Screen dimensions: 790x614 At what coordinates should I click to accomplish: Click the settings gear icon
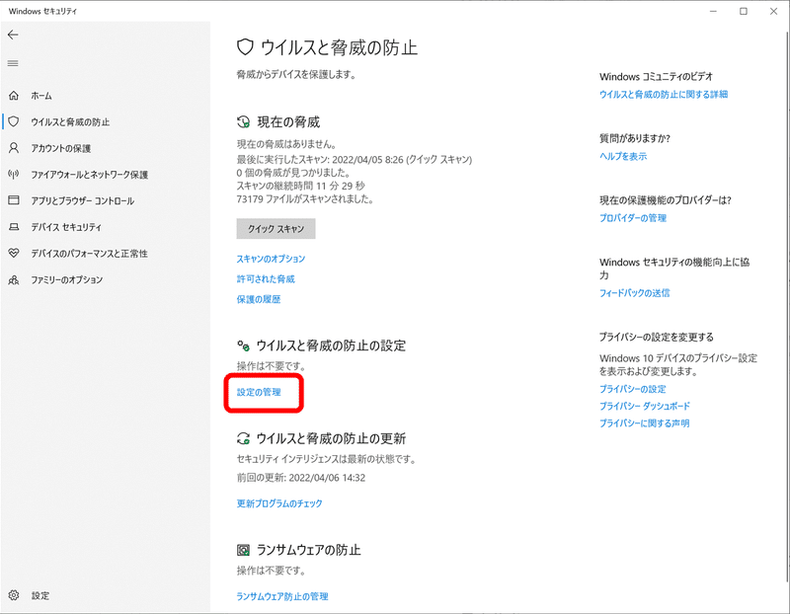click(14, 595)
